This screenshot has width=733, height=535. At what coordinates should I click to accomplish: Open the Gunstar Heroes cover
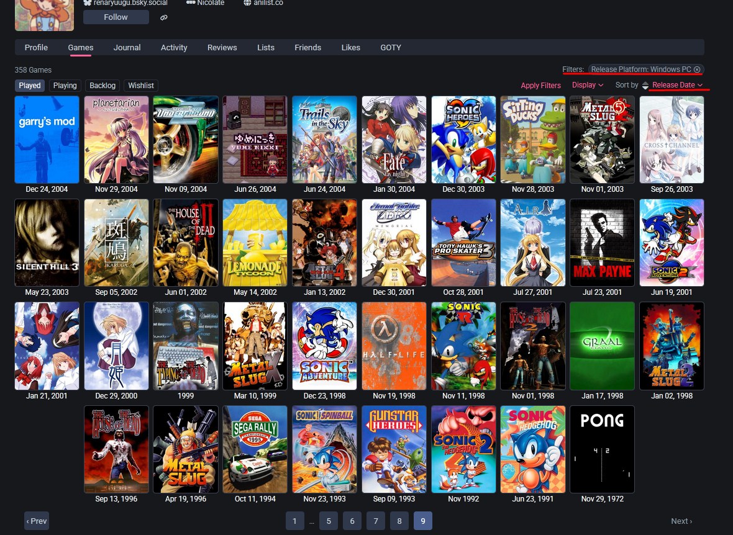(394, 449)
